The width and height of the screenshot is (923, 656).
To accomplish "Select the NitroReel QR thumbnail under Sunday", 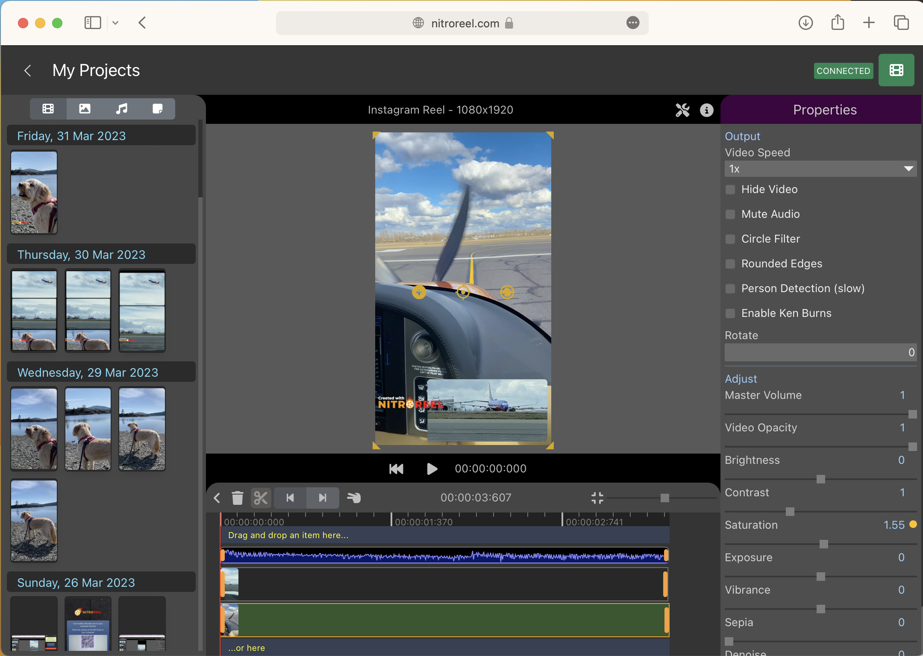I will click(x=88, y=624).
